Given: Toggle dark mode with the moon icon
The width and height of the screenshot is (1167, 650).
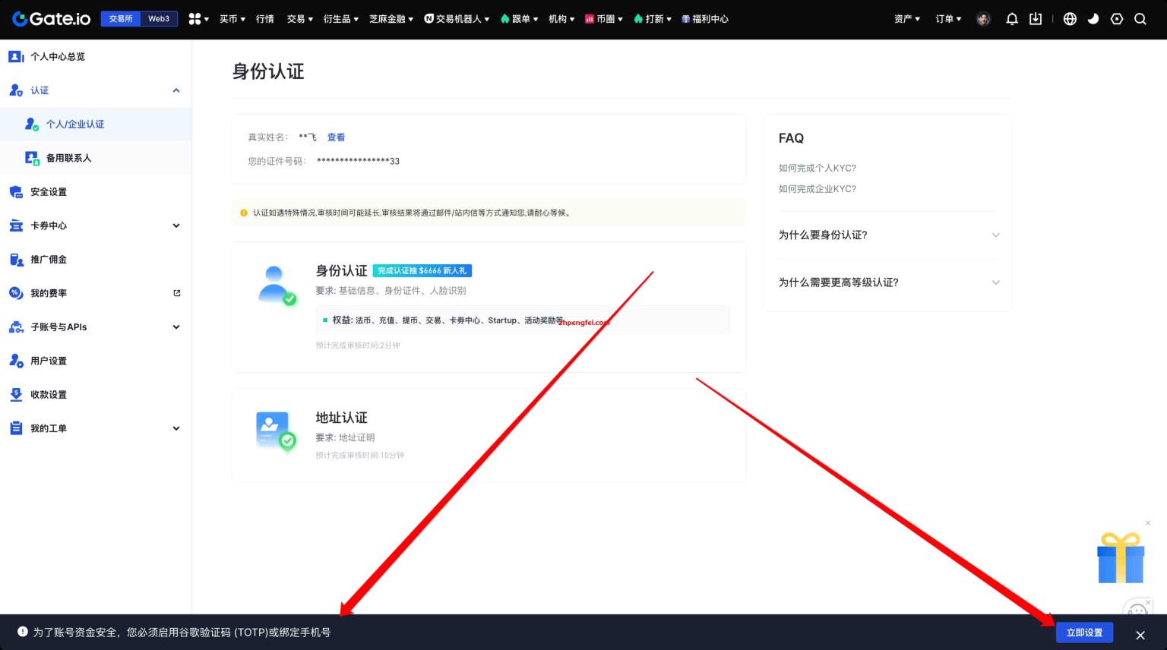Looking at the screenshot, I should point(1093,19).
